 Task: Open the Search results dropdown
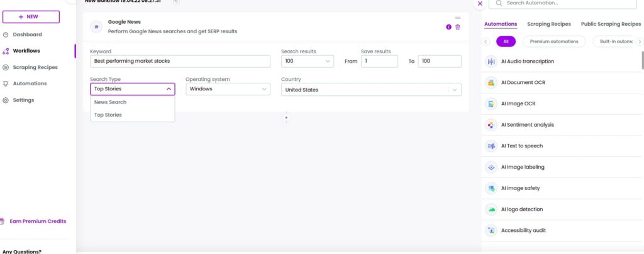[308, 61]
